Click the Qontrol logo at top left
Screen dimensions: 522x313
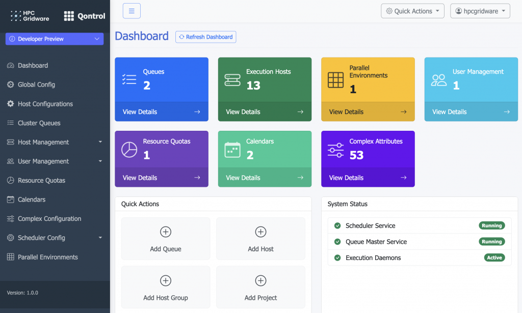(83, 15)
